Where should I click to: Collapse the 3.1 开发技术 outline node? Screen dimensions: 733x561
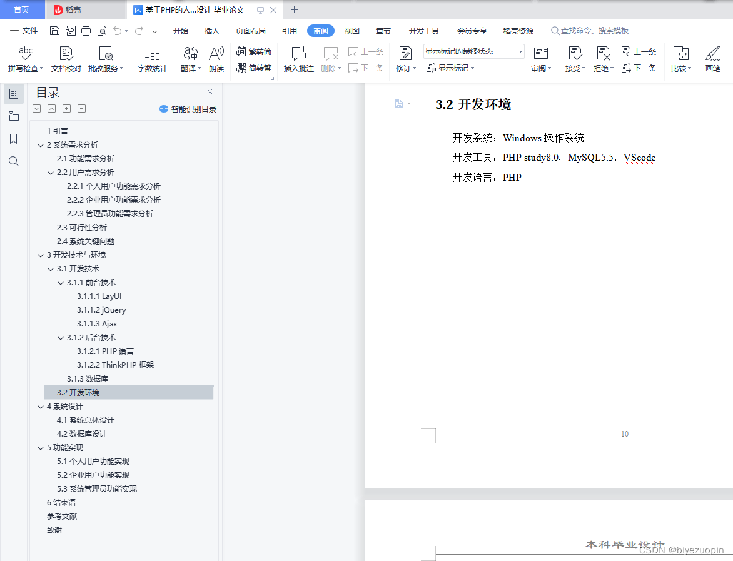(50, 268)
